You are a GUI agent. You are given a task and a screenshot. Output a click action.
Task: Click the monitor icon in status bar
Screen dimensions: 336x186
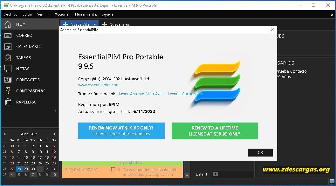(332, 182)
